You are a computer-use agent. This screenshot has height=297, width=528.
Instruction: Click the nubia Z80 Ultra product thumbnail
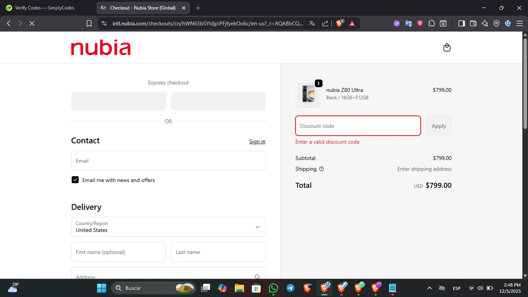coord(308,94)
